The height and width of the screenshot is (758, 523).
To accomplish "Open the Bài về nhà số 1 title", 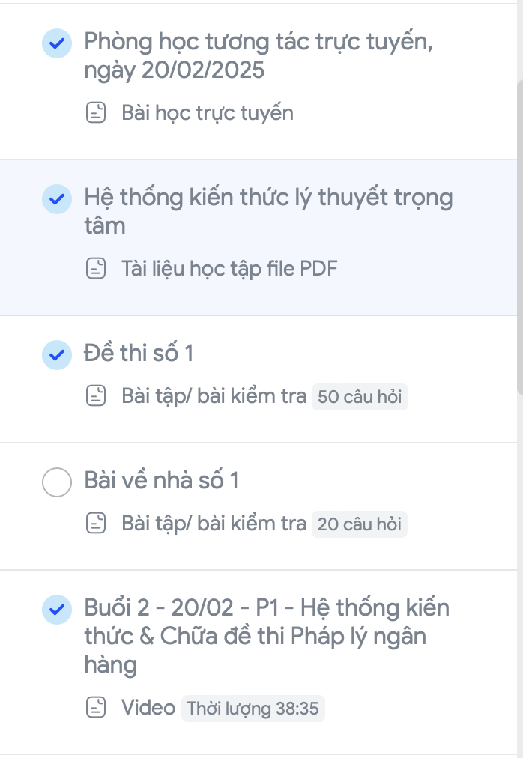I will 162,480.
